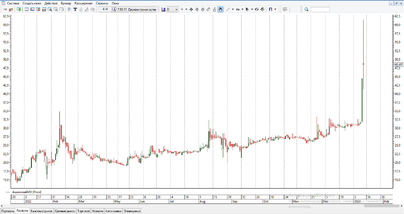Open the Расширения menu

click(83, 3)
